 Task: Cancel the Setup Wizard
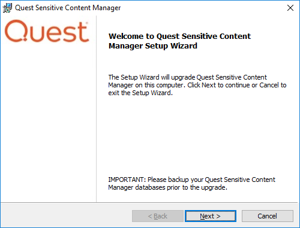tap(268, 216)
